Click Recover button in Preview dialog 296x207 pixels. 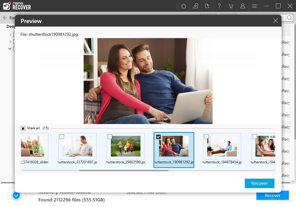pyautogui.click(x=259, y=183)
